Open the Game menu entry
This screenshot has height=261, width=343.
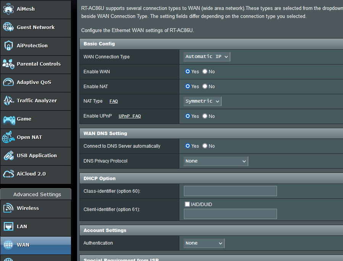point(35,120)
